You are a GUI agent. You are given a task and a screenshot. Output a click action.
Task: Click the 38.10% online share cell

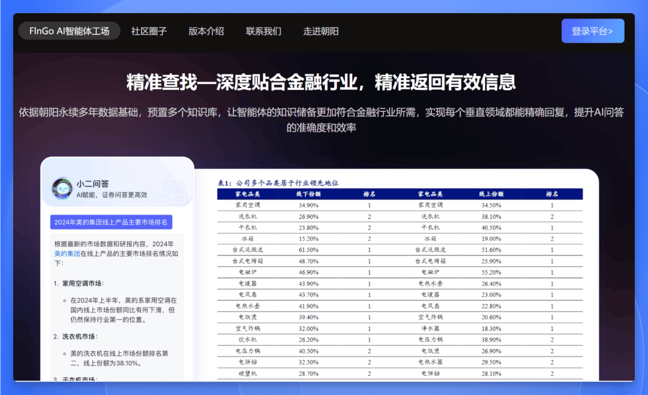(x=491, y=217)
